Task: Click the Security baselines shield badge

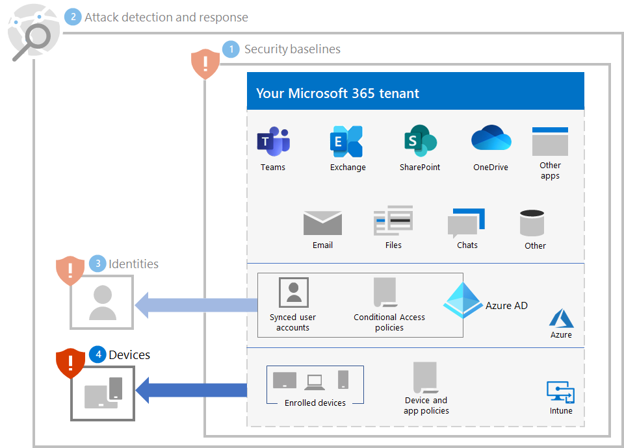Action: click(205, 64)
